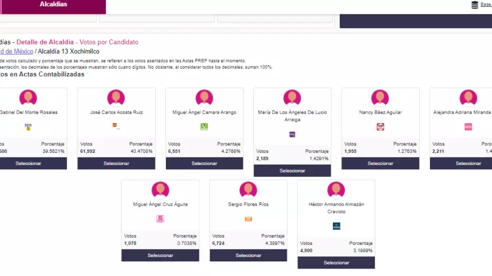Click the vote count 4,900
492x276 pixels.
[x=306, y=250]
